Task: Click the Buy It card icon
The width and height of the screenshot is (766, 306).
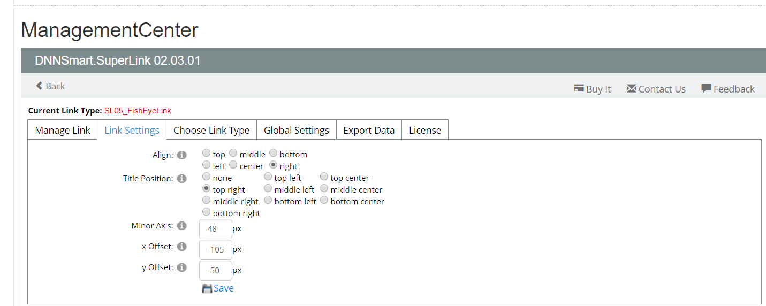Action: [579, 88]
